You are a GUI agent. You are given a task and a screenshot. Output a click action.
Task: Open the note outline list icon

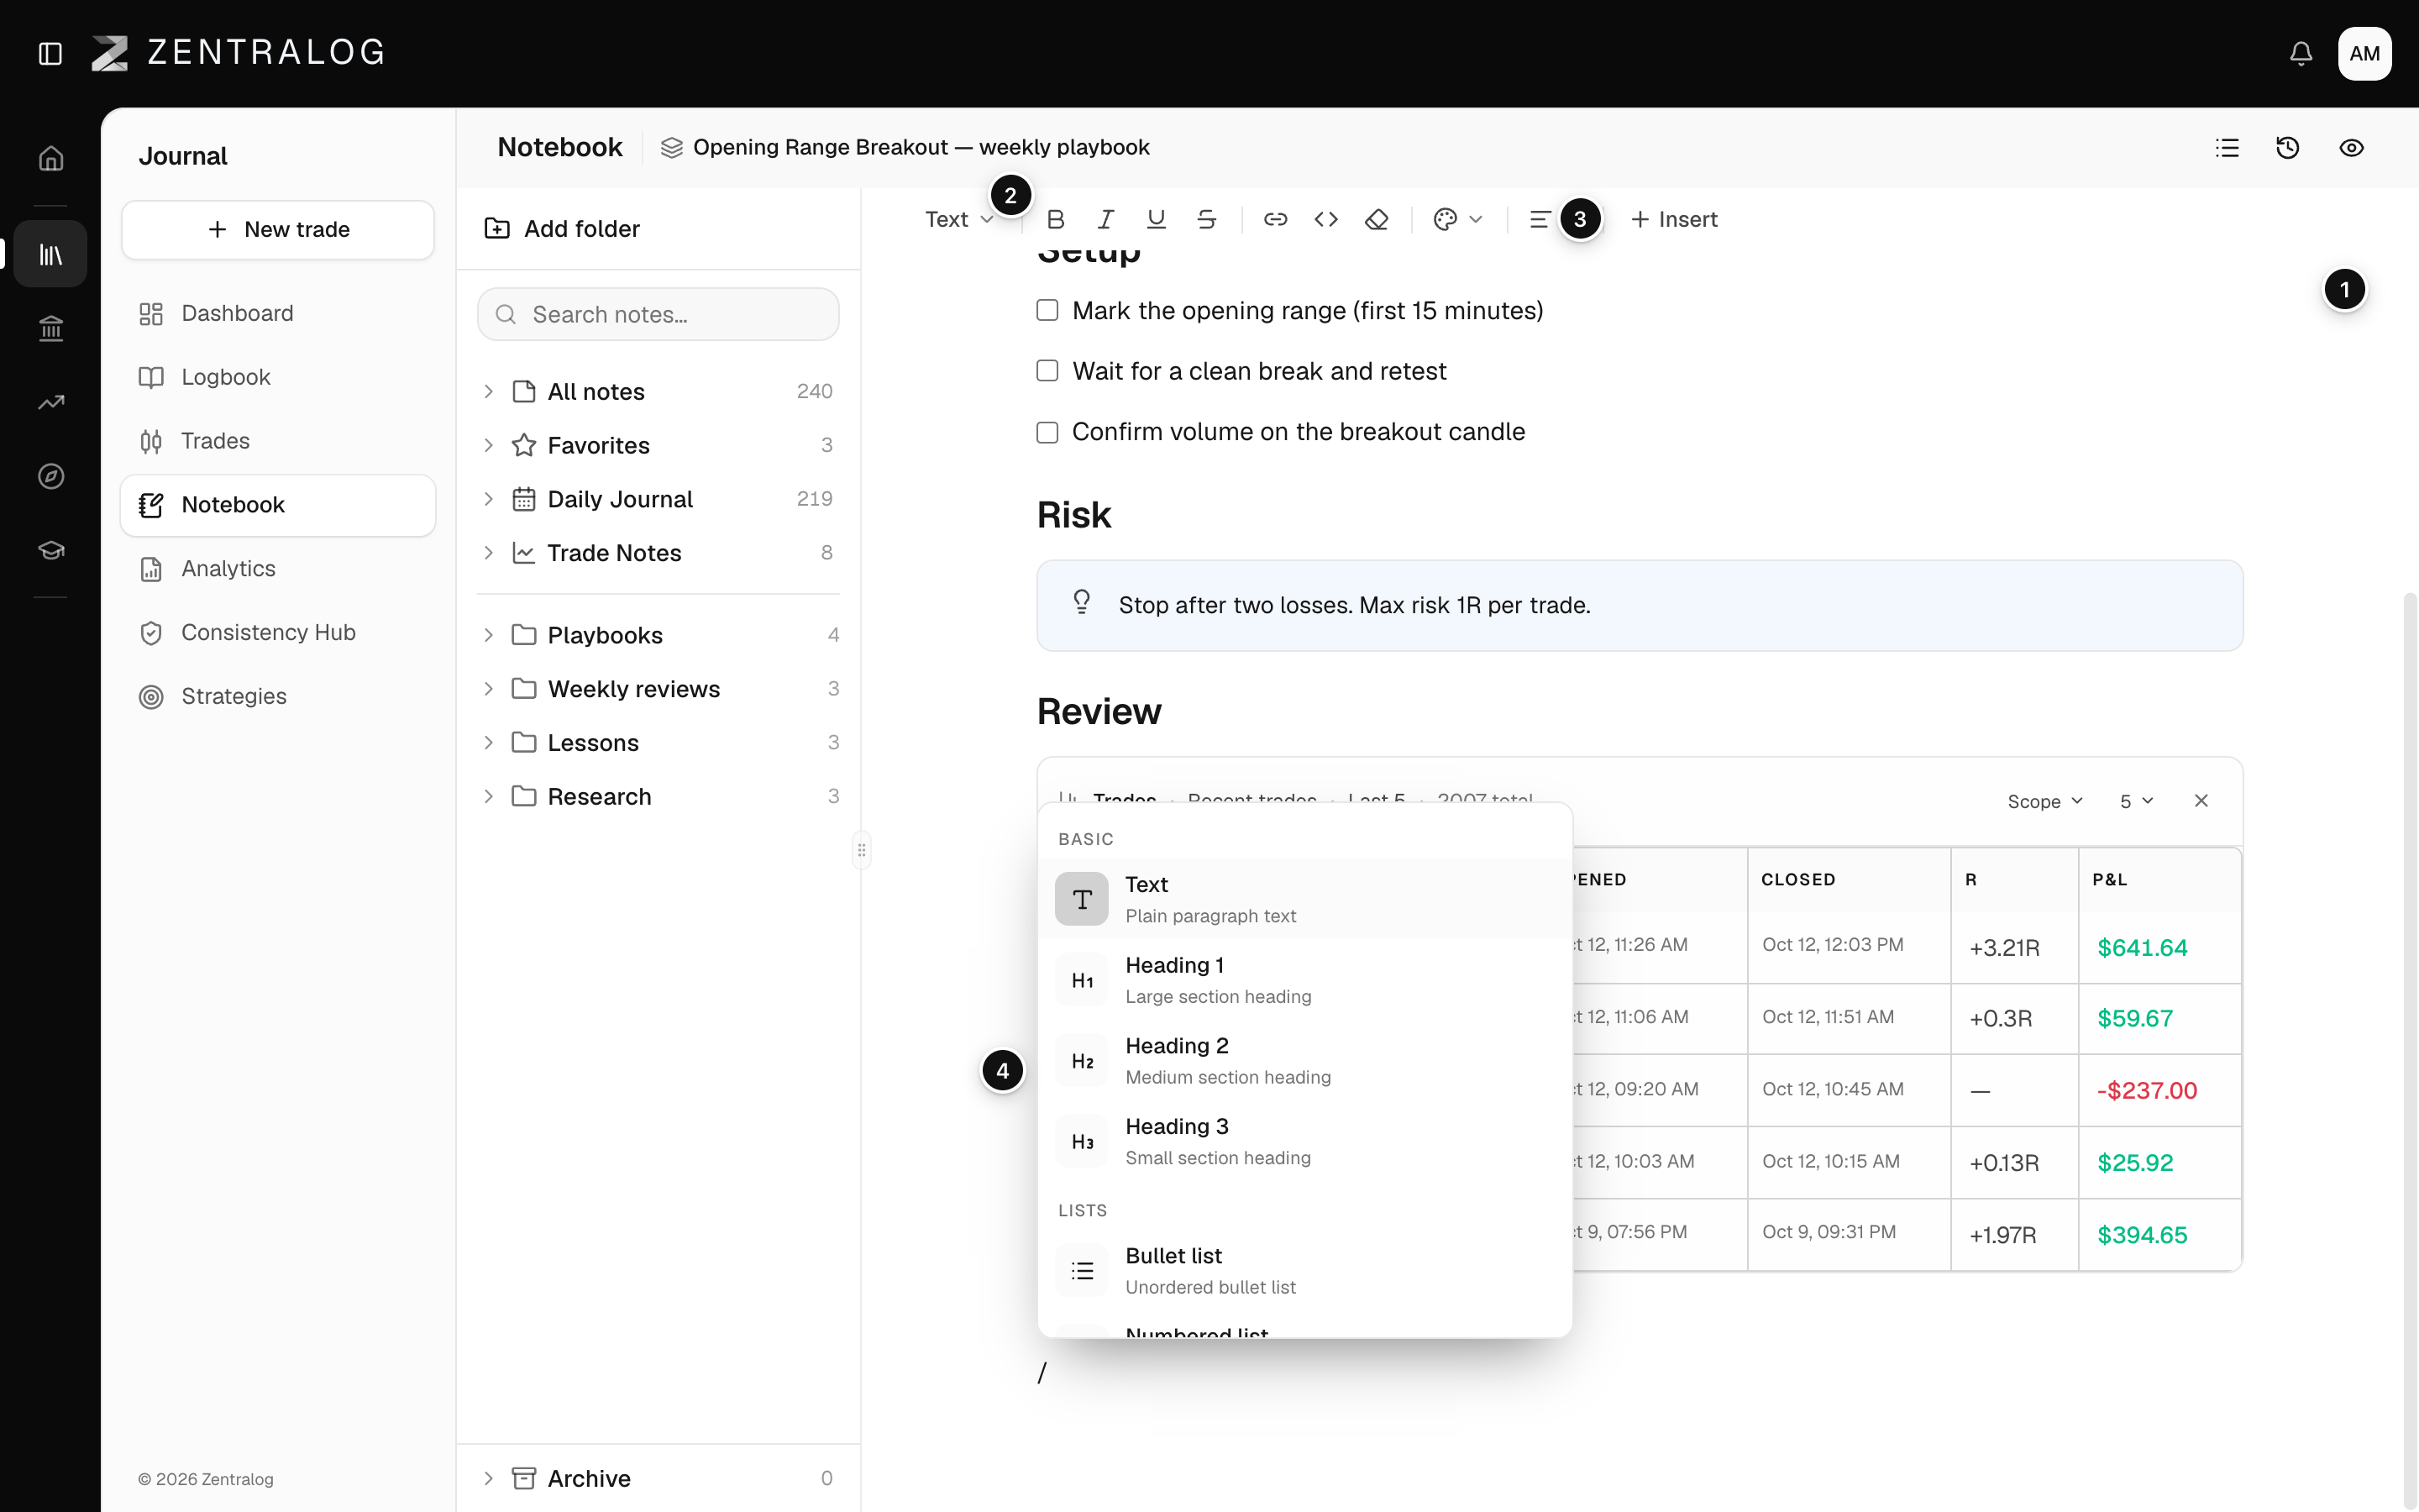(2227, 148)
